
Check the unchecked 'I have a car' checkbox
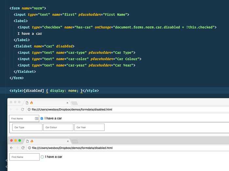[x=42, y=157]
